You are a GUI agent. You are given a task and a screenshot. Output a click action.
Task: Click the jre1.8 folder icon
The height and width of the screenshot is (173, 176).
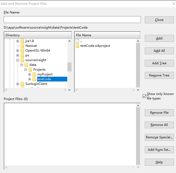22,41
